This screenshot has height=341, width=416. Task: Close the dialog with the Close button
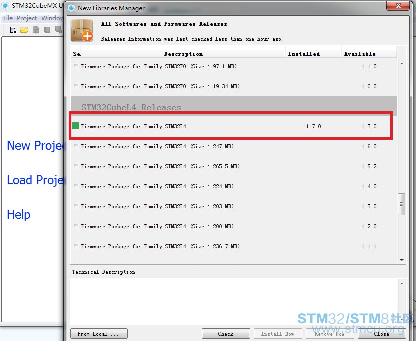pyautogui.click(x=382, y=334)
